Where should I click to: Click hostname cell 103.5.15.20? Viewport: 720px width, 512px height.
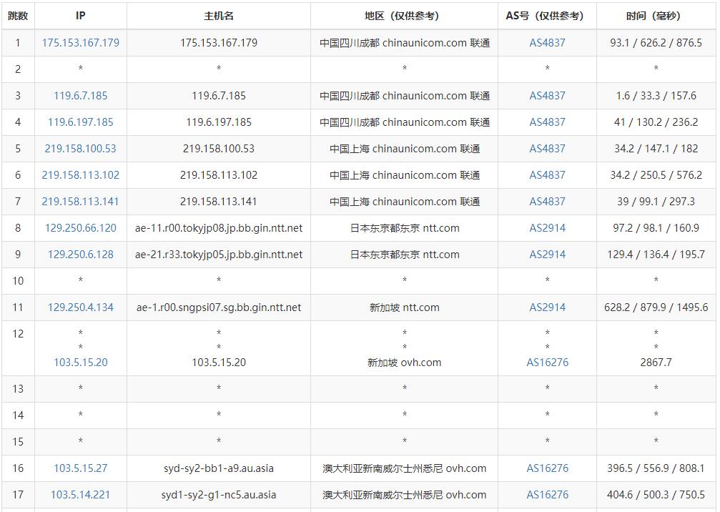point(219,363)
